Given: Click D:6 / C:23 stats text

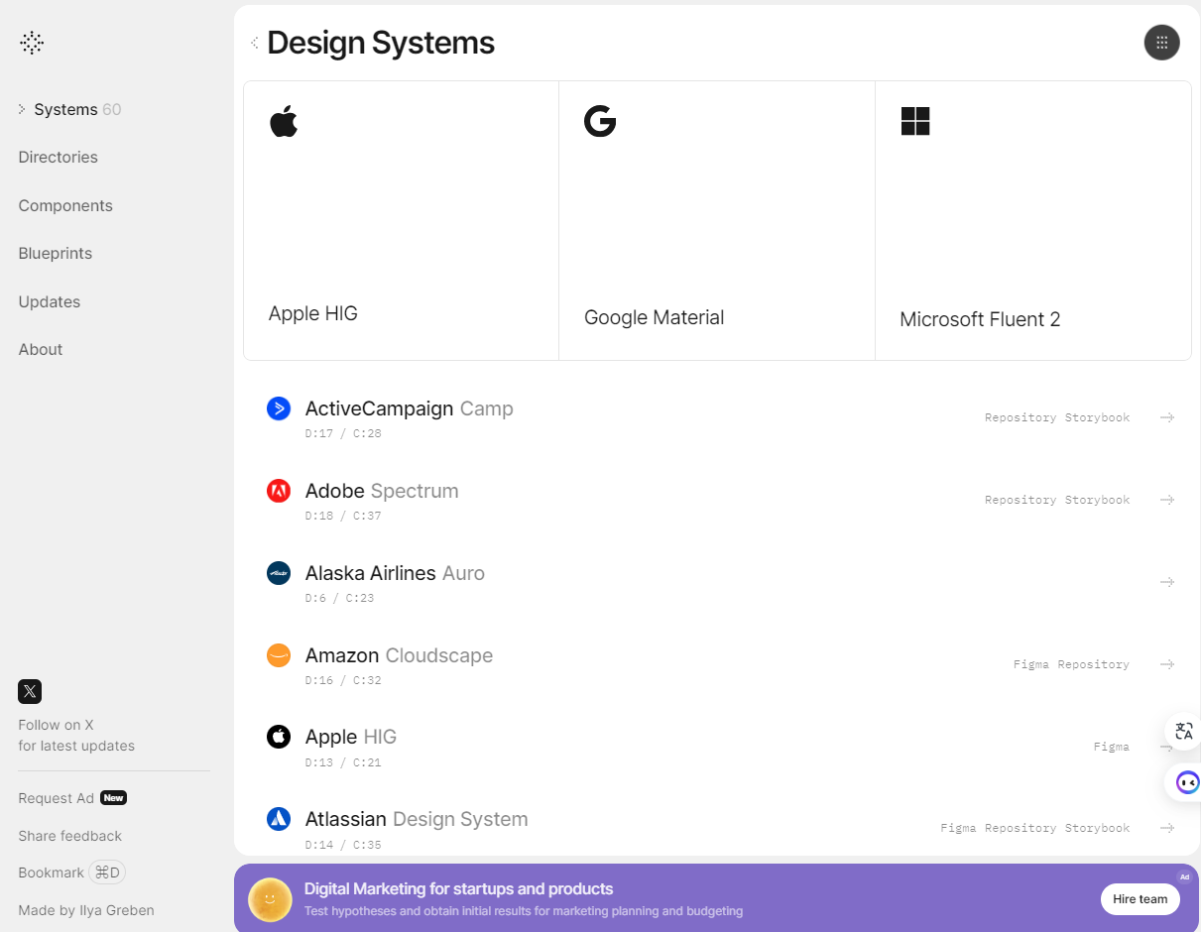Looking at the screenshot, I should [339, 598].
